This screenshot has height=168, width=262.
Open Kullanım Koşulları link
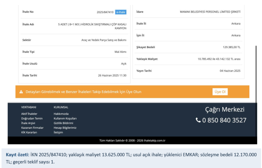(x=65, y=119)
